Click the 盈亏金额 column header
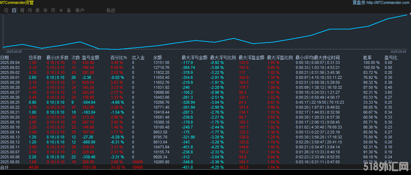Screen dimensions: 411x175 pos(90,57)
